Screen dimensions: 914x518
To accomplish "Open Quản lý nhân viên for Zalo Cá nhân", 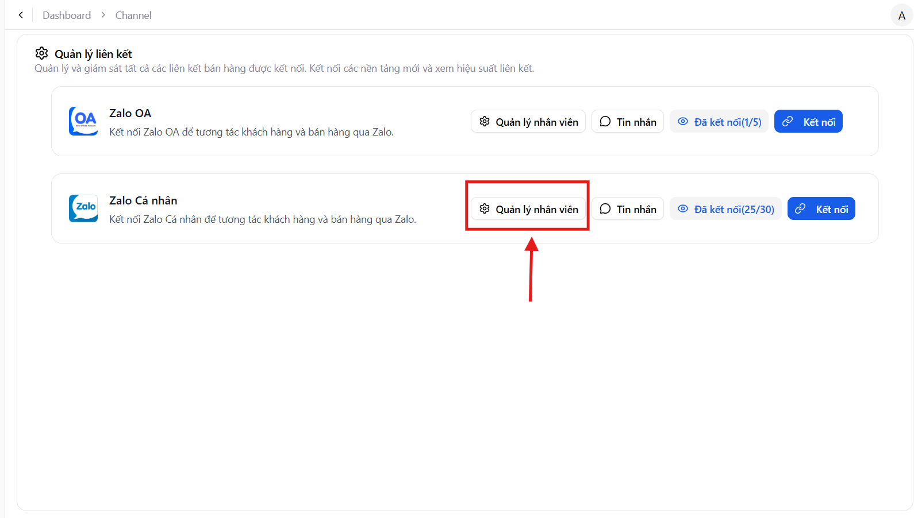I will [528, 209].
